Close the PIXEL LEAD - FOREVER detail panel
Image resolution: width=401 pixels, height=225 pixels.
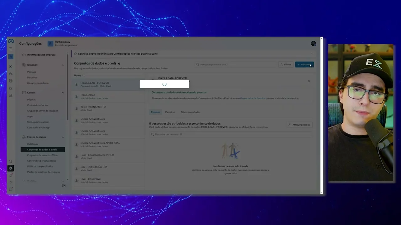(309, 81)
